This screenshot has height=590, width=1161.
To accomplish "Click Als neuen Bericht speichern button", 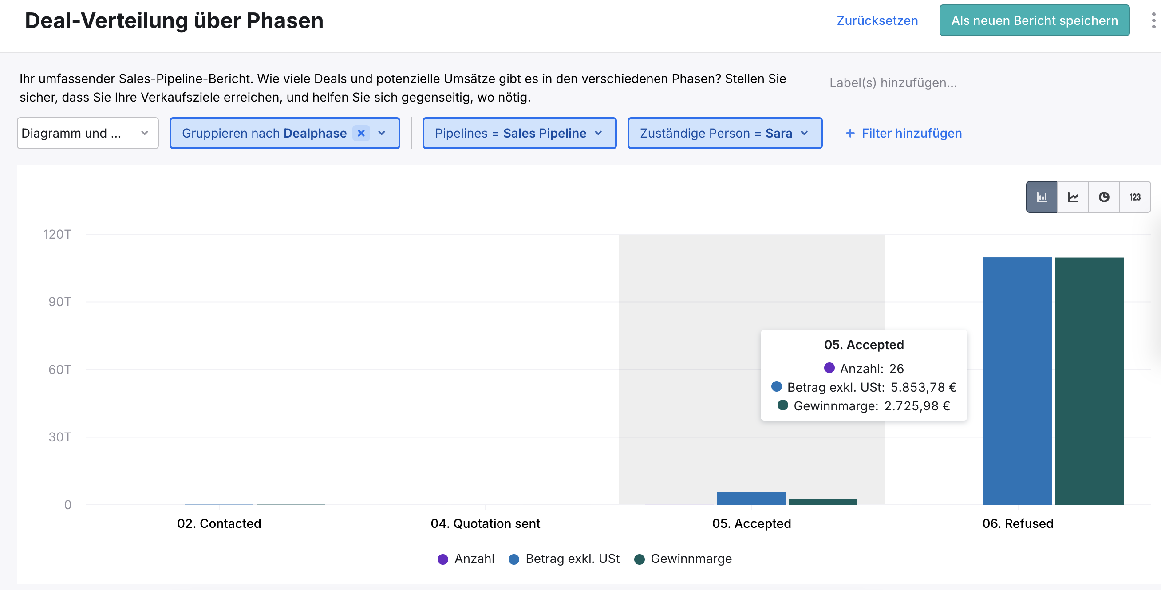I will click(x=1035, y=21).
